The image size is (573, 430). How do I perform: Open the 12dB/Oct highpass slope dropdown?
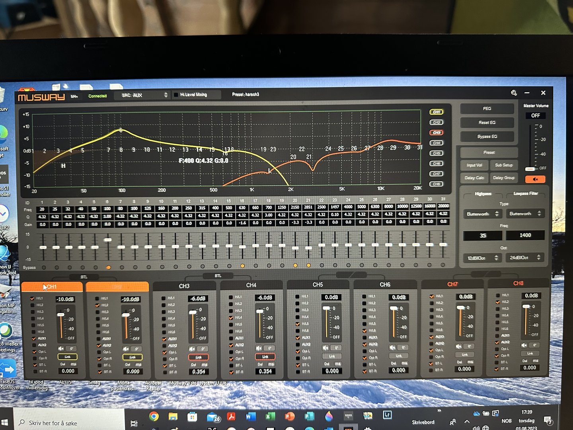click(x=481, y=258)
